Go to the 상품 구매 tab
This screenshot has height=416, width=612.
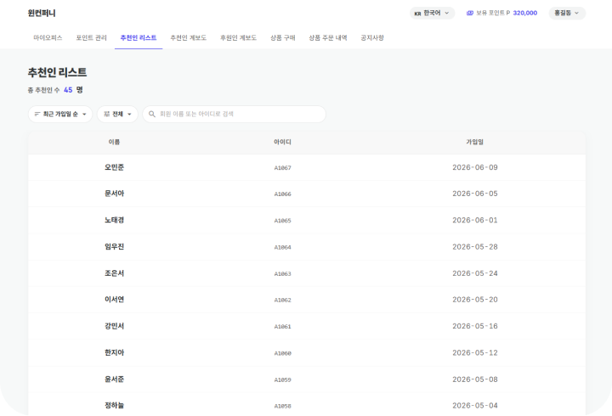tap(282, 38)
